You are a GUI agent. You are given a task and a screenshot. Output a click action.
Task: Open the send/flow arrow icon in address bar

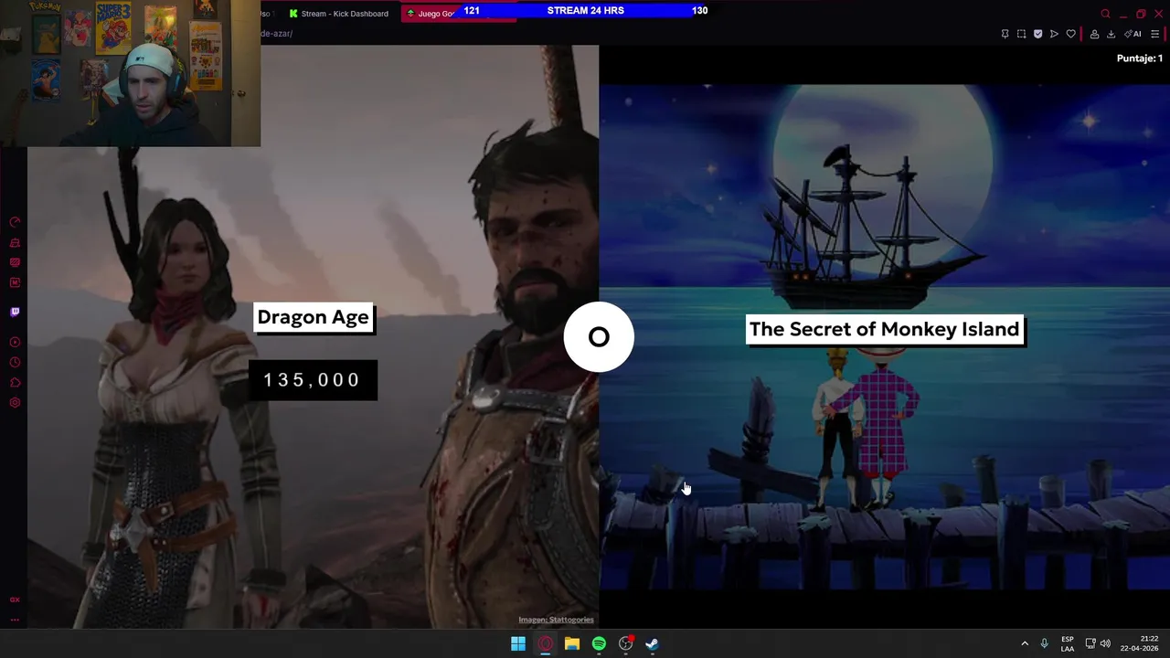(1054, 34)
